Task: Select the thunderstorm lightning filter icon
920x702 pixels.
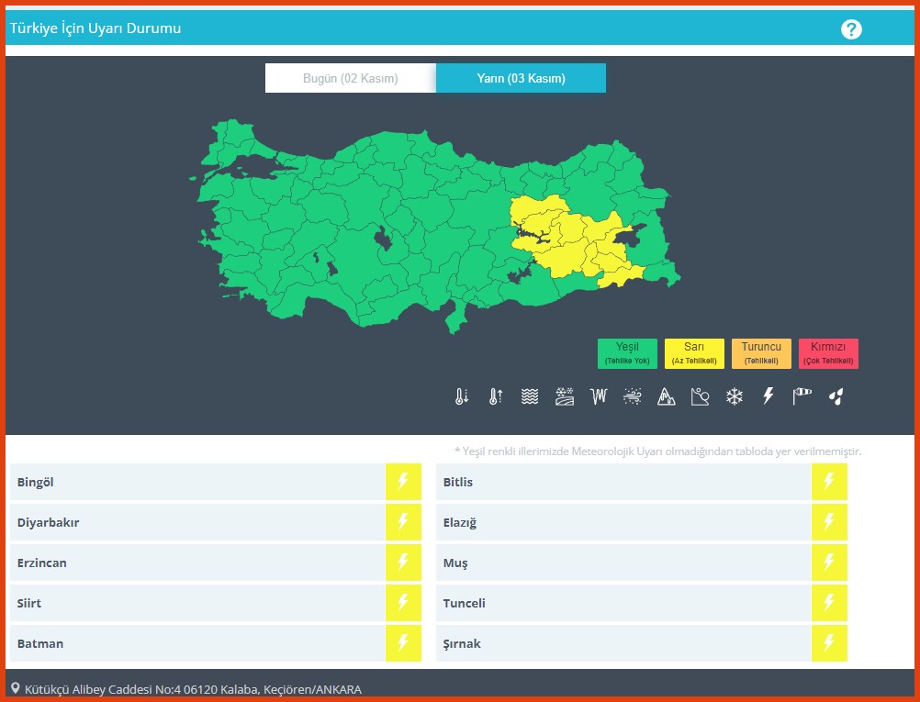Action: coord(769,396)
